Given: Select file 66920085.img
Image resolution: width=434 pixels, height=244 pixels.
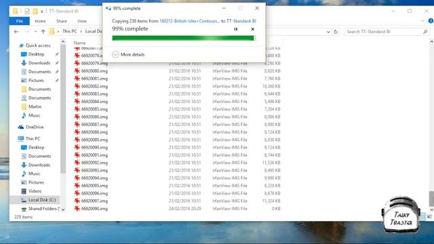Looking at the screenshot, I should point(94,109).
